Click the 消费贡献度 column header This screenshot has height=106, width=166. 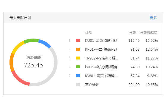pyautogui.click(x=148, y=32)
